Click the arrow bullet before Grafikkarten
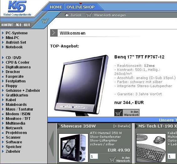The image size is (177, 164). [x=3, y=95]
